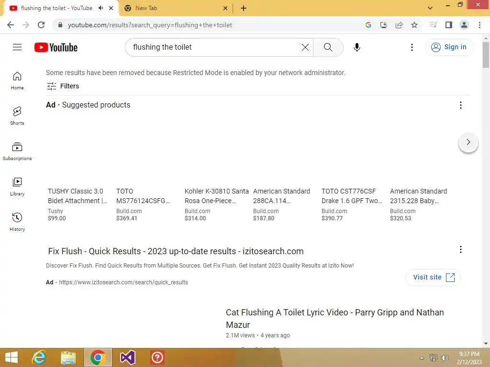Open the volume tray icon
490x367 pixels.
pos(445,358)
